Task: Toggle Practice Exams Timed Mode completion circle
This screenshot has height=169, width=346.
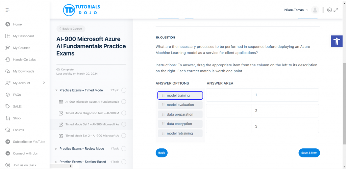Action: pyautogui.click(x=124, y=90)
